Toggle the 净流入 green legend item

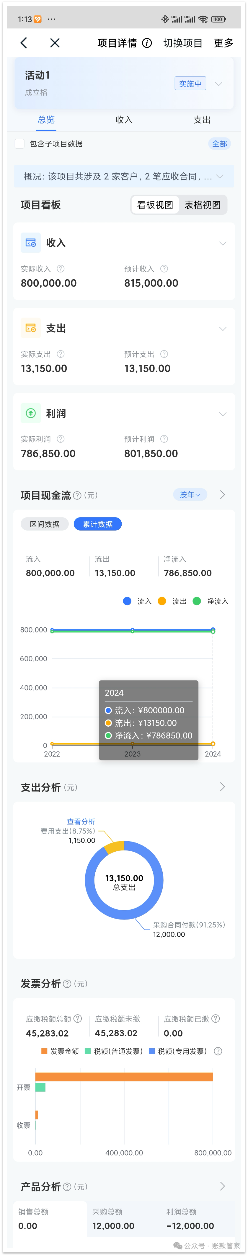click(211, 601)
